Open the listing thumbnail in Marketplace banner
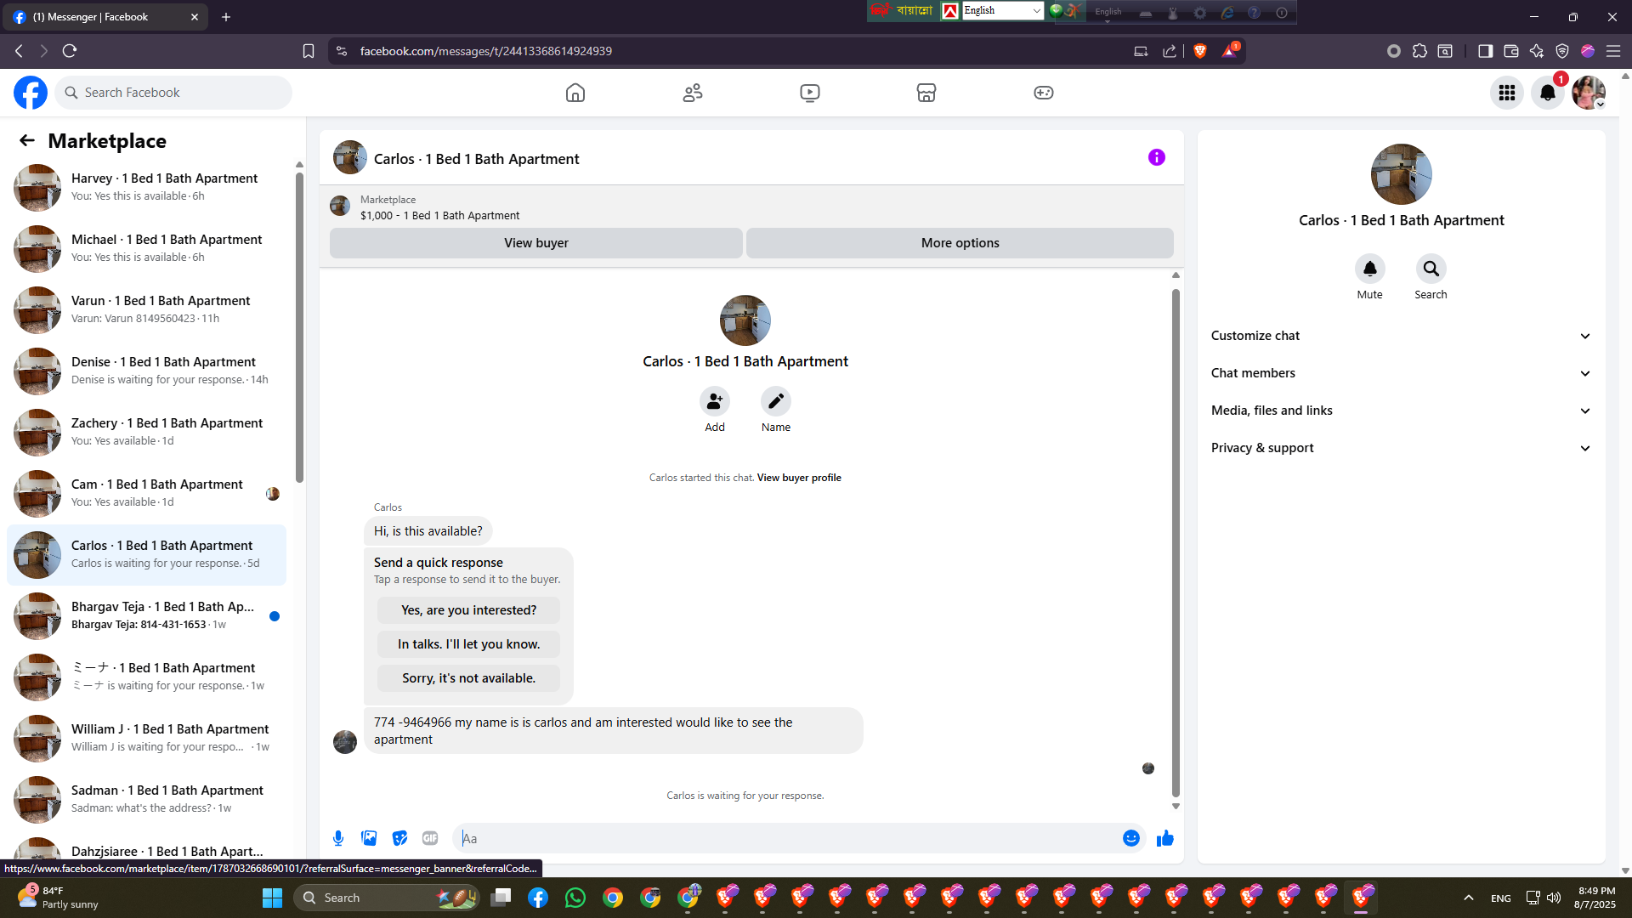The width and height of the screenshot is (1632, 918). tap(340, 206)
